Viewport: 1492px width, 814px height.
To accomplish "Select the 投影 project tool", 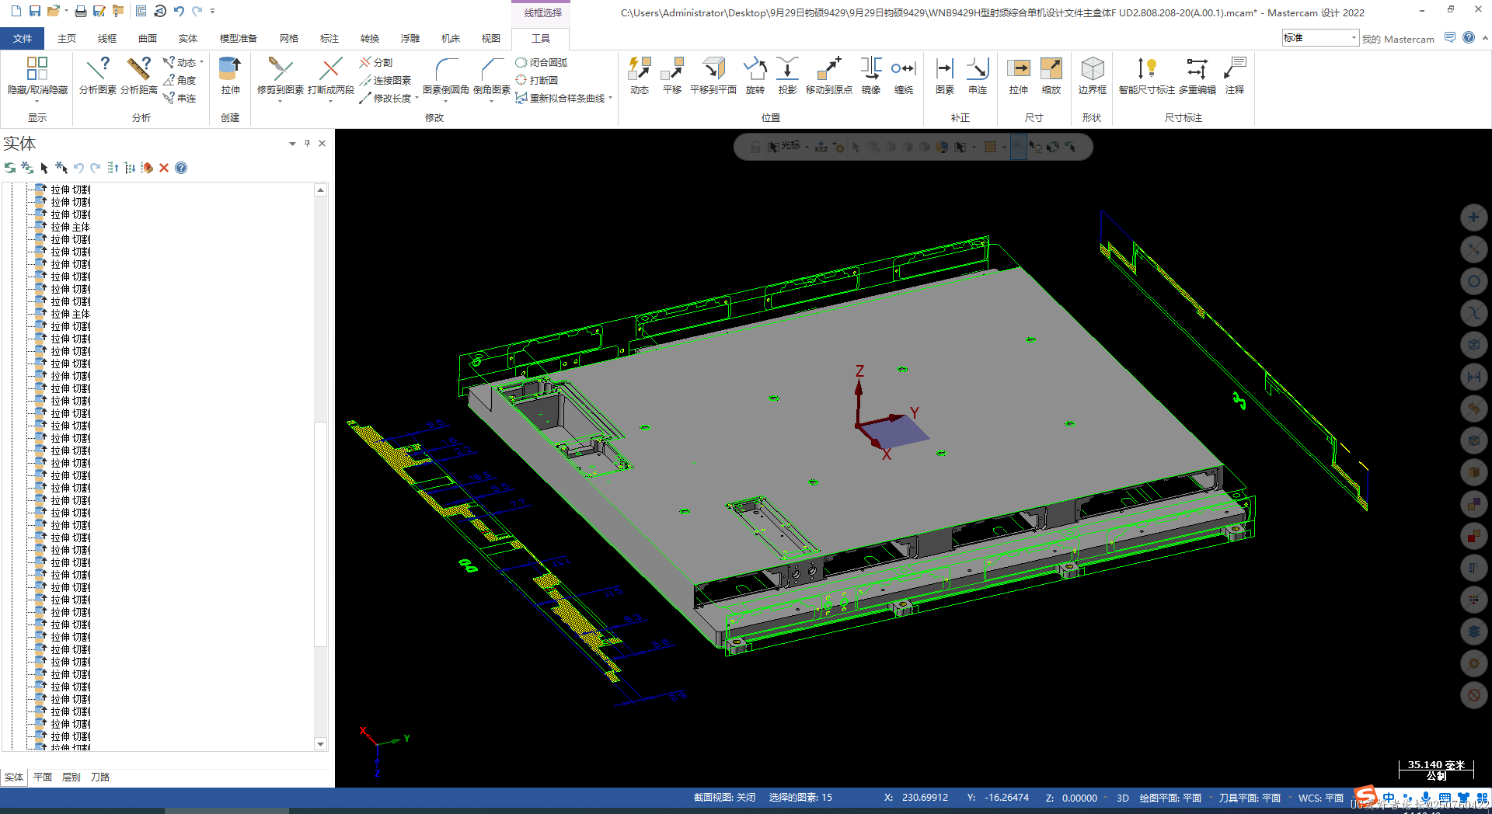I will pyautogui.click(x=787, y=75).
